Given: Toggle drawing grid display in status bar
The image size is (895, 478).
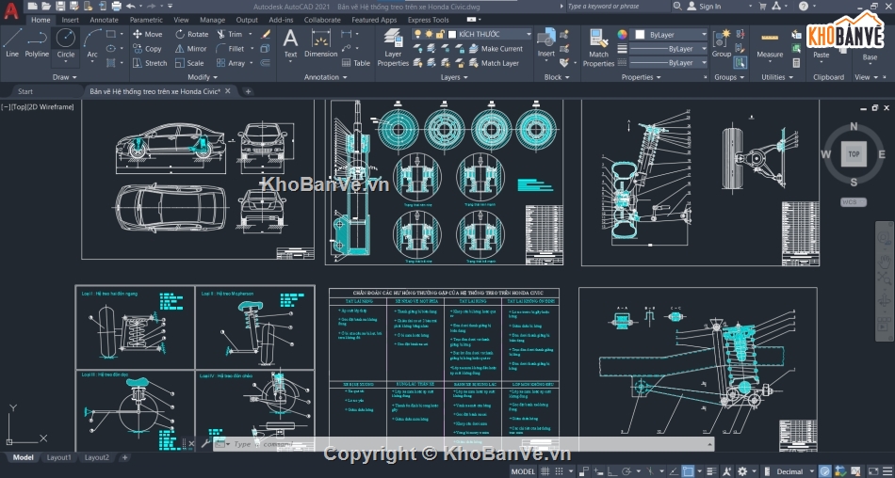Looking at the screenshot, I should point(545,471).
